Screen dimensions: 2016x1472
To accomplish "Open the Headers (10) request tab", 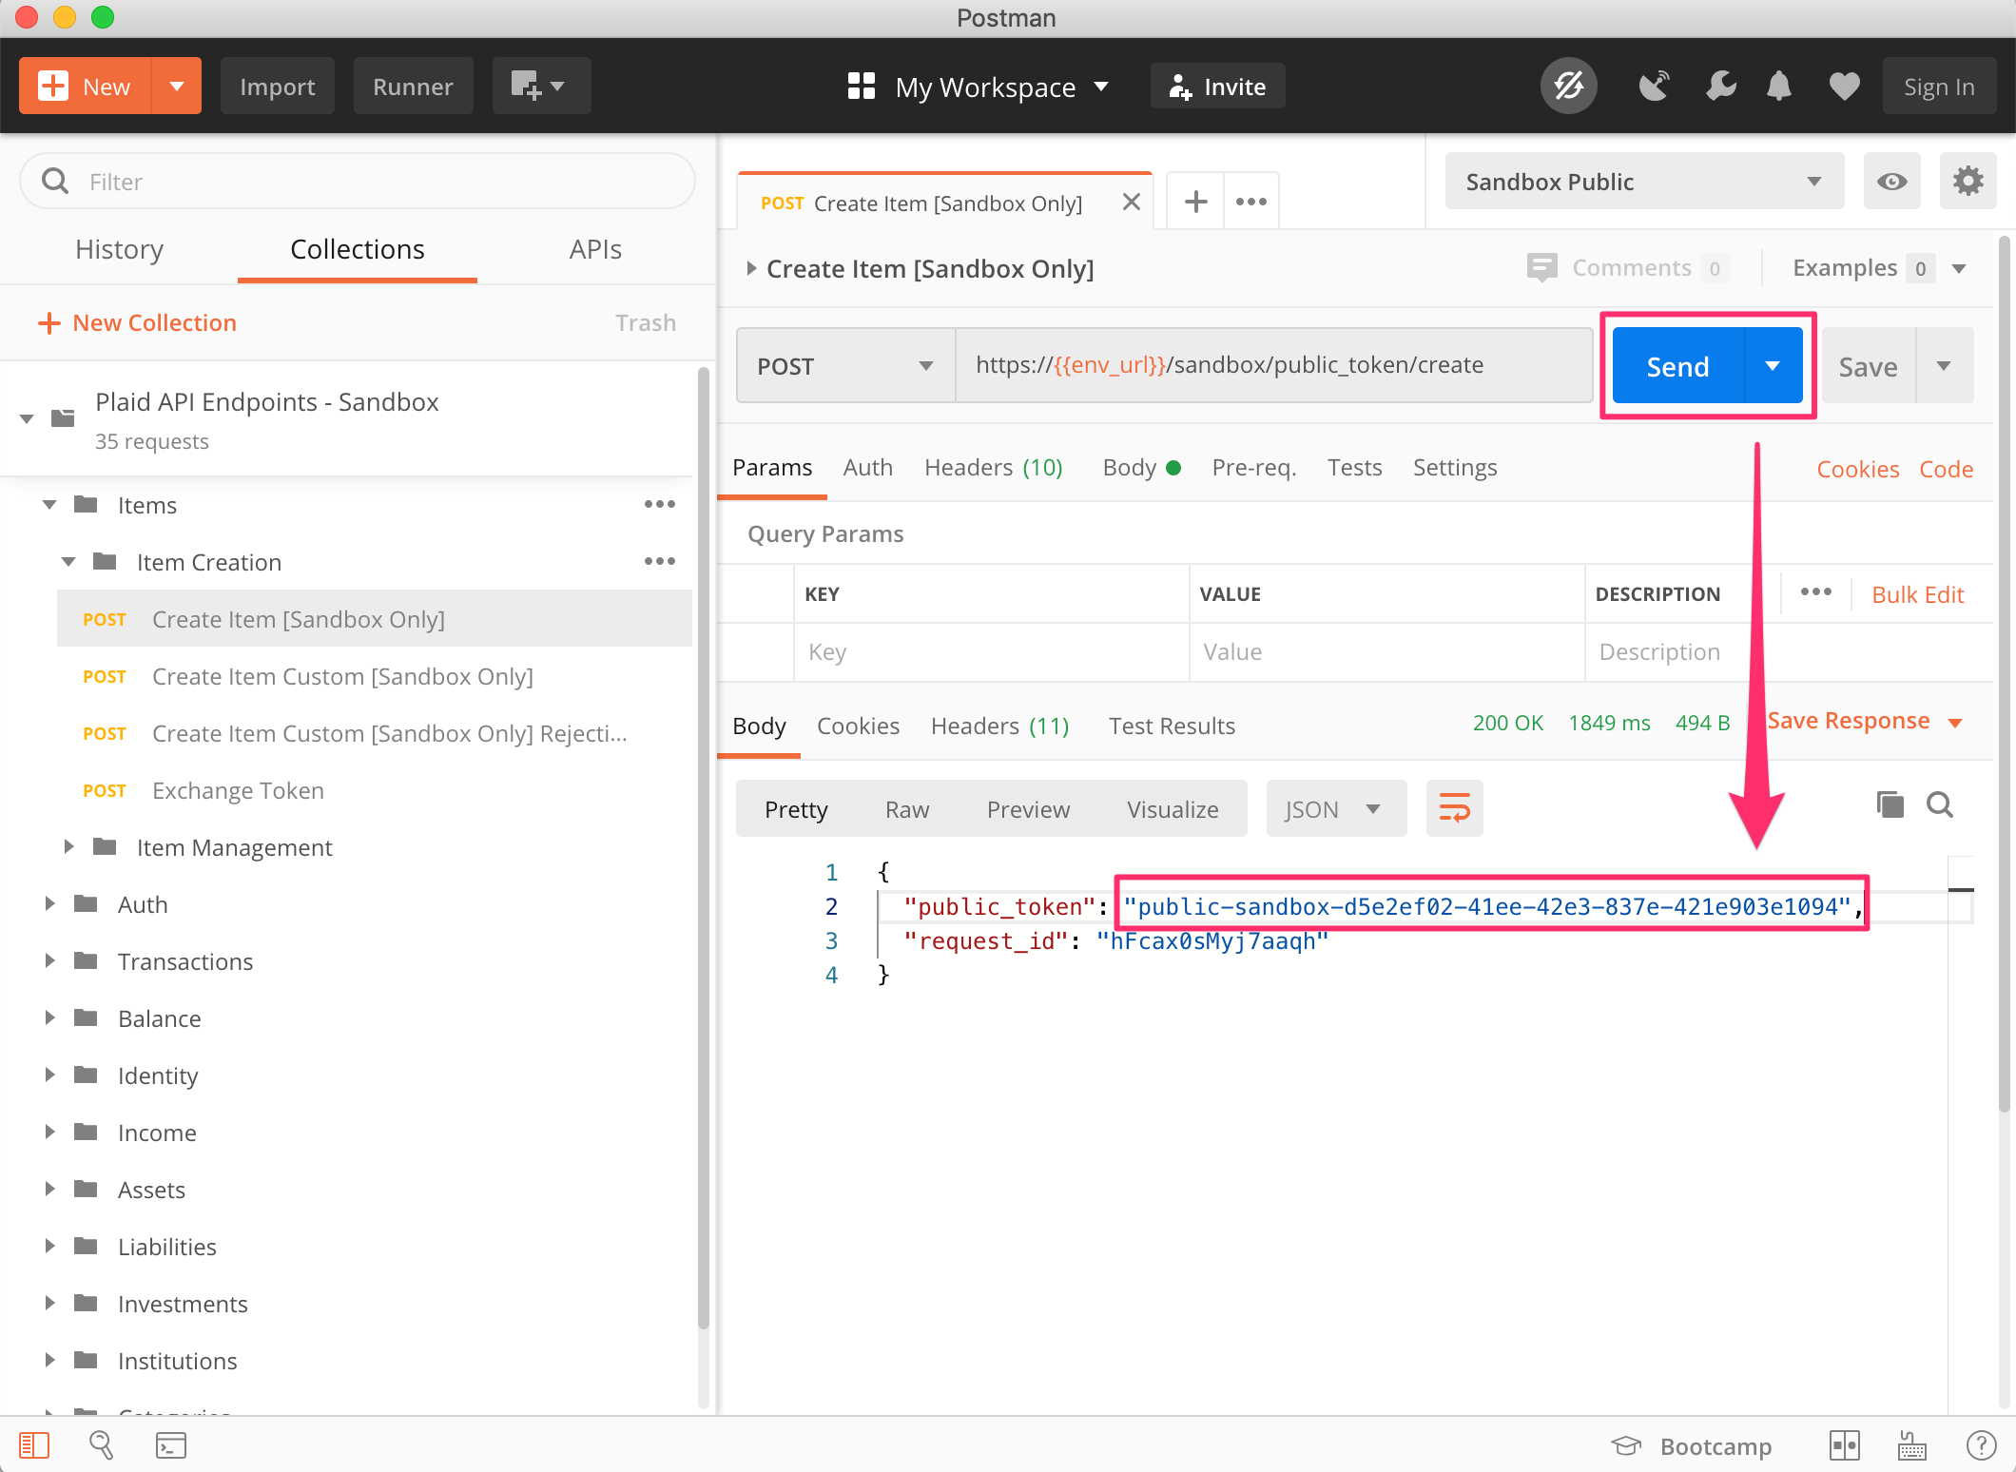I will (x=993, y=468).
